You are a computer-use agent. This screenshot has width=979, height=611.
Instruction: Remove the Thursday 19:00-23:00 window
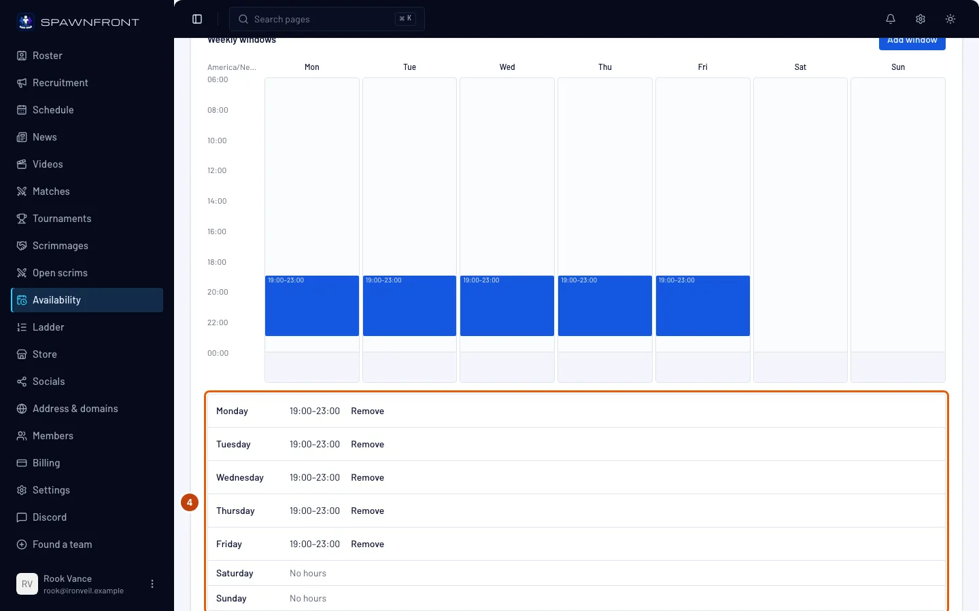368,511
